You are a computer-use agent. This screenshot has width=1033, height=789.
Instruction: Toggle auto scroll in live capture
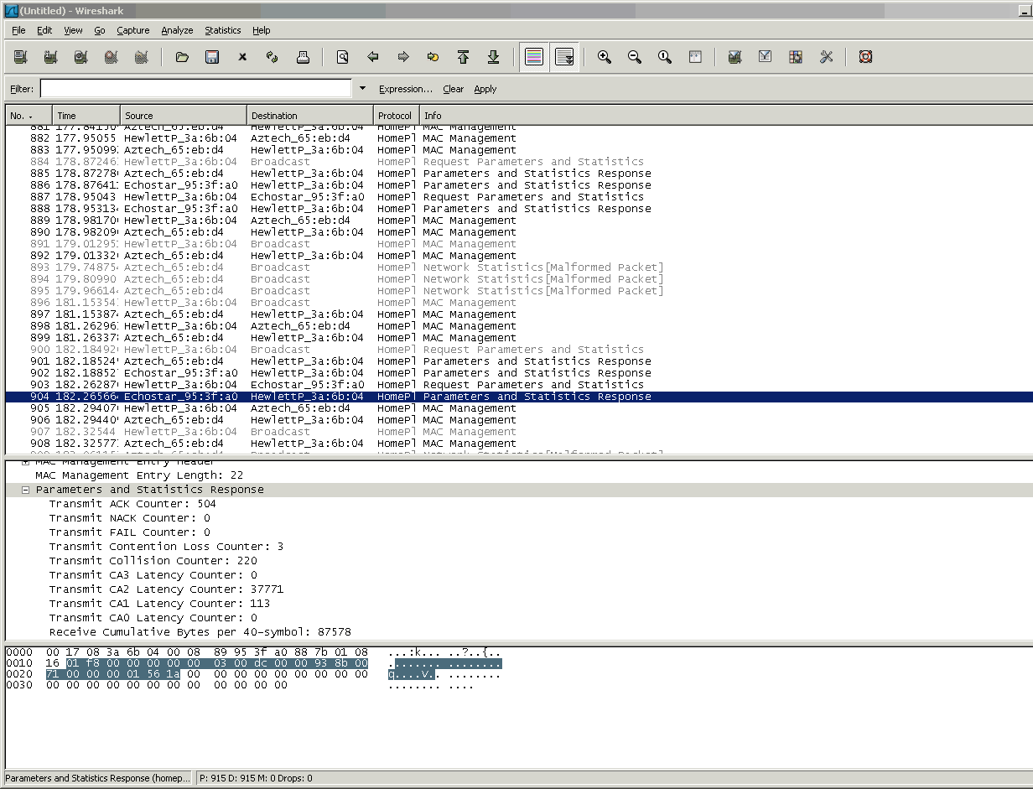pyautogui.click(x=564, y=57)
